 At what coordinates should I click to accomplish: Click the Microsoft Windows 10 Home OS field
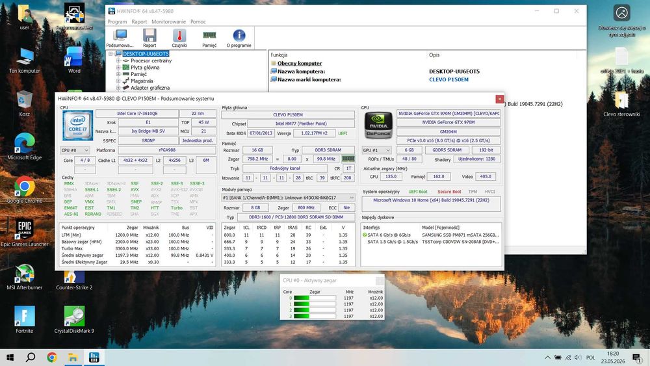431,203
